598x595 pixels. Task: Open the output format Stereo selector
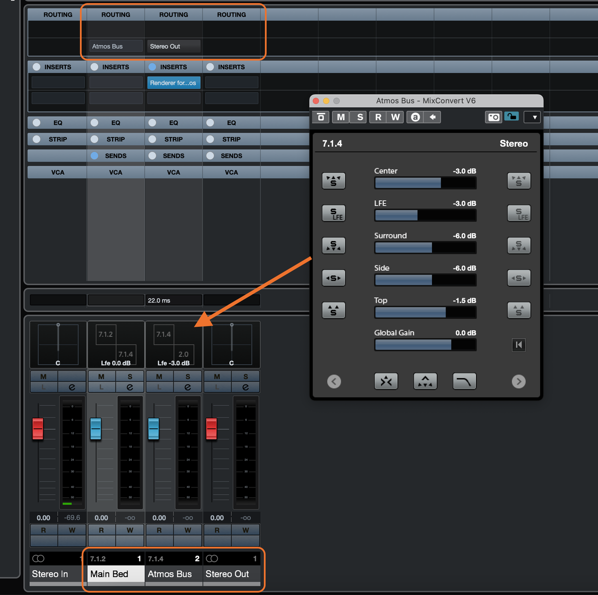(x=514, y=143)
